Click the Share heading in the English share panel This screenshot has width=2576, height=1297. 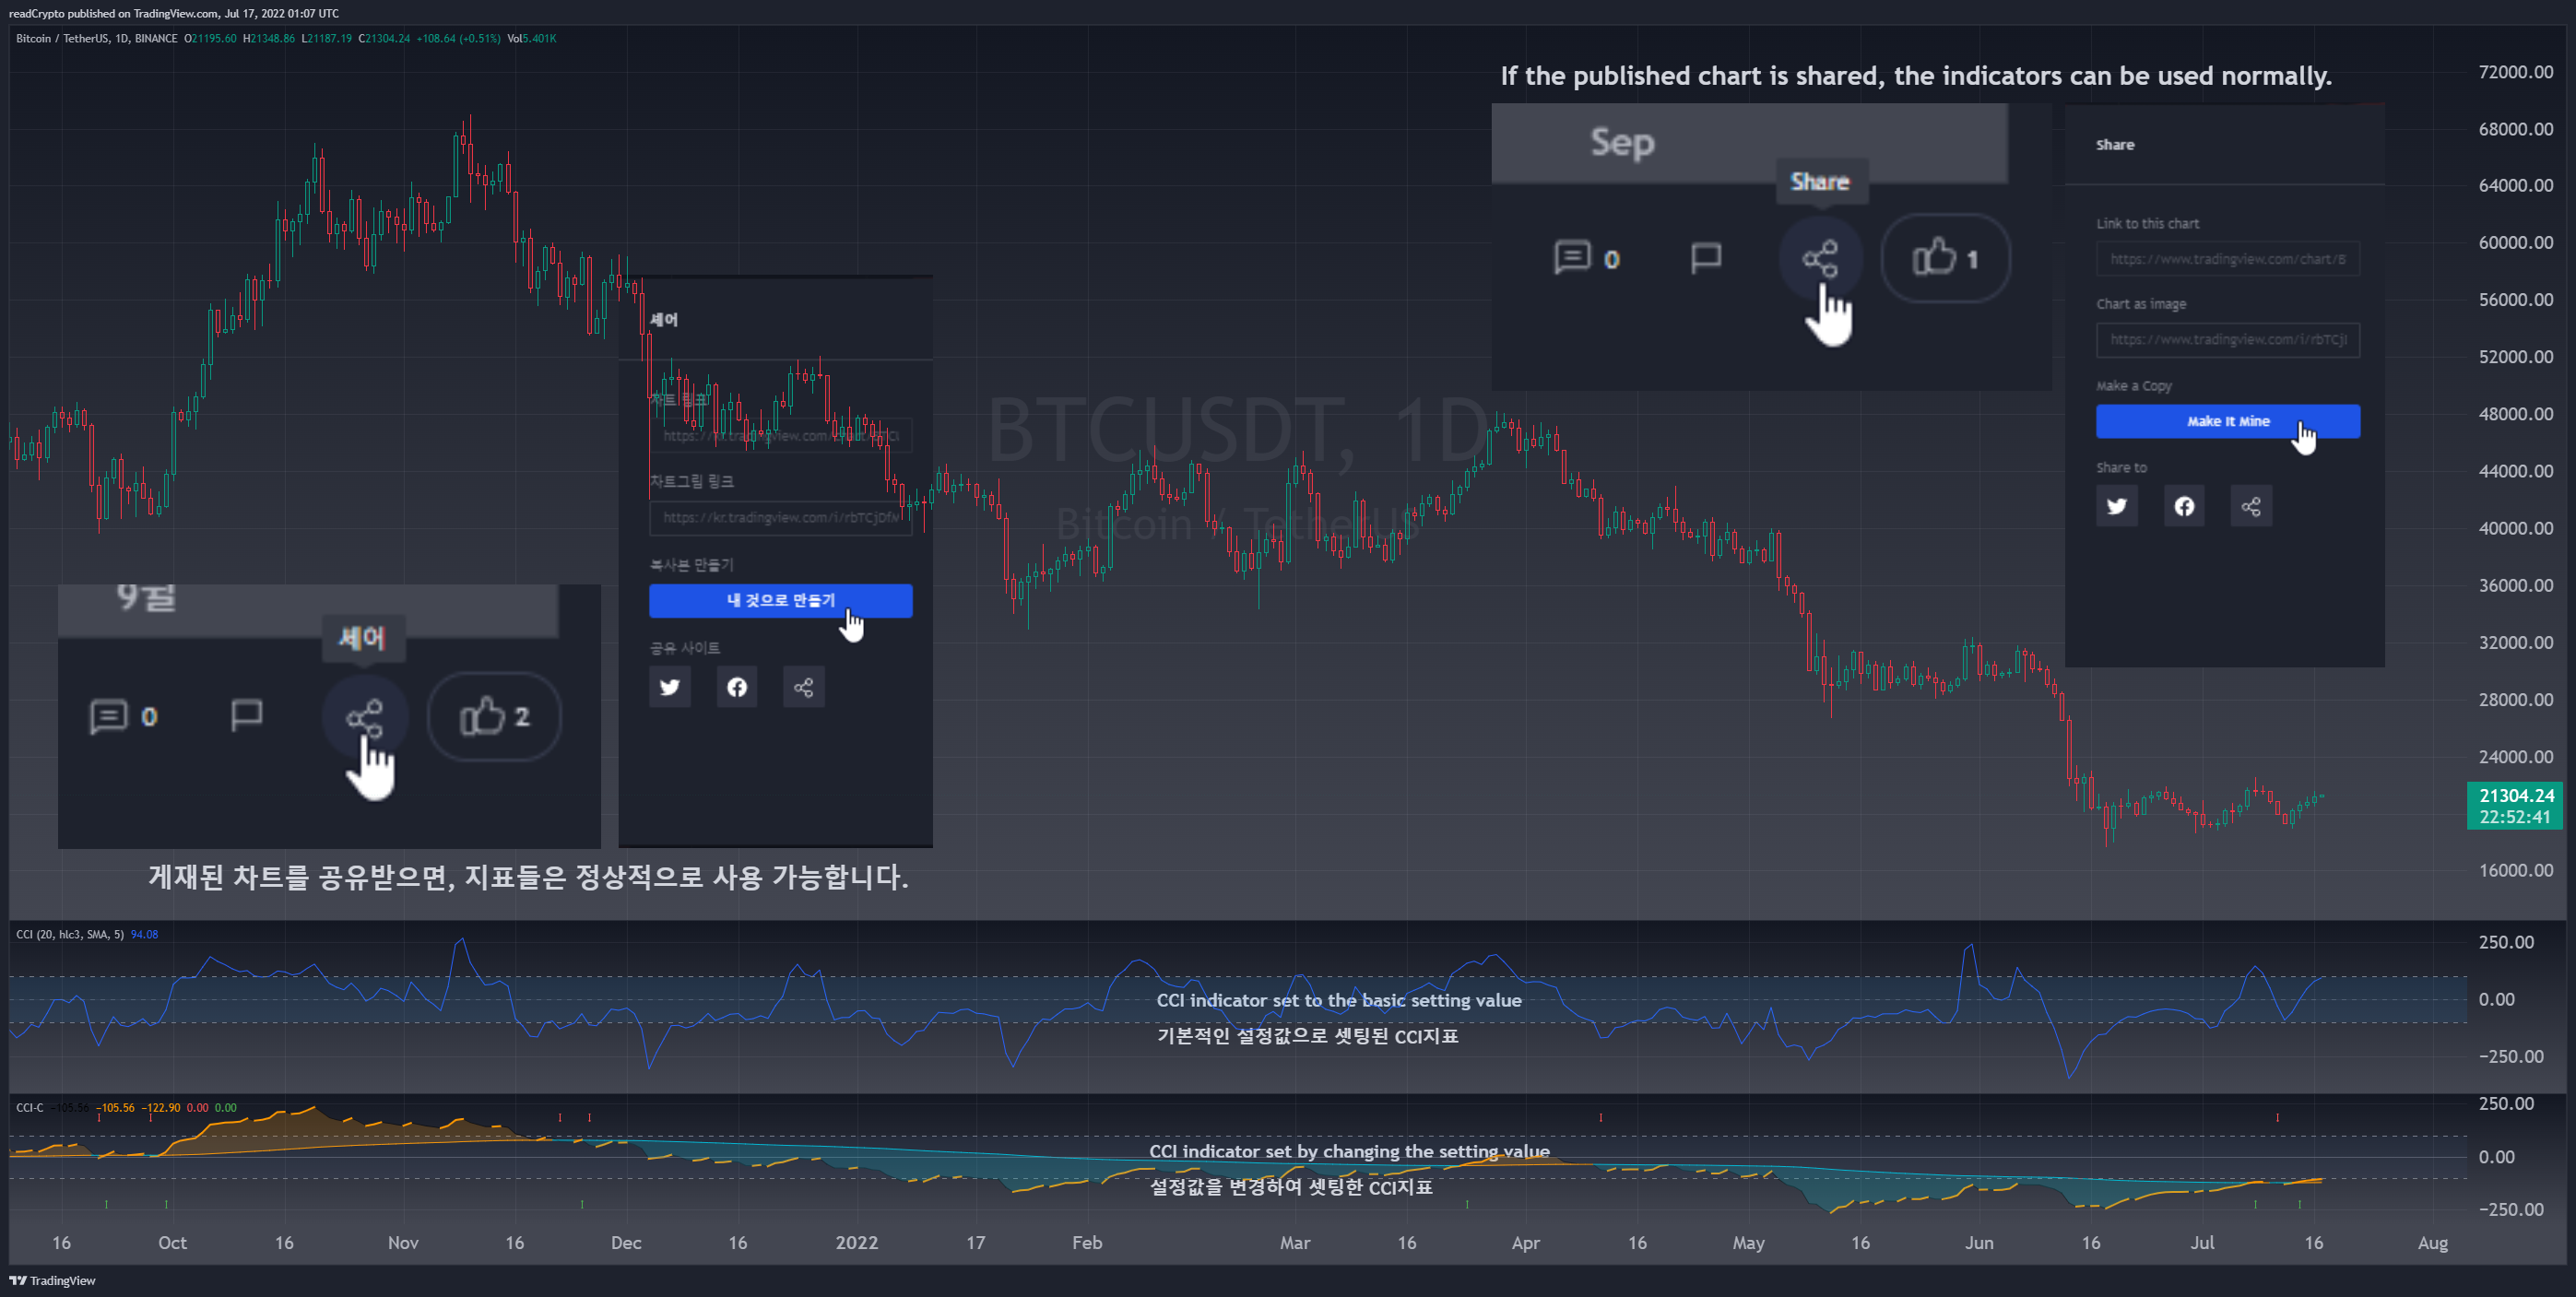click(2115, 145)
